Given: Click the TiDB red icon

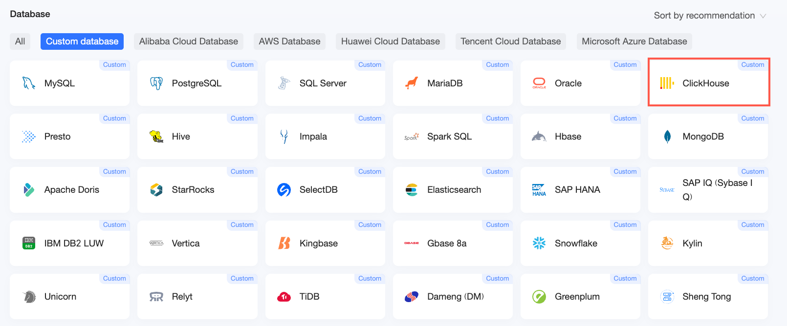Looking at the screenshot, I should coord(284,297).
